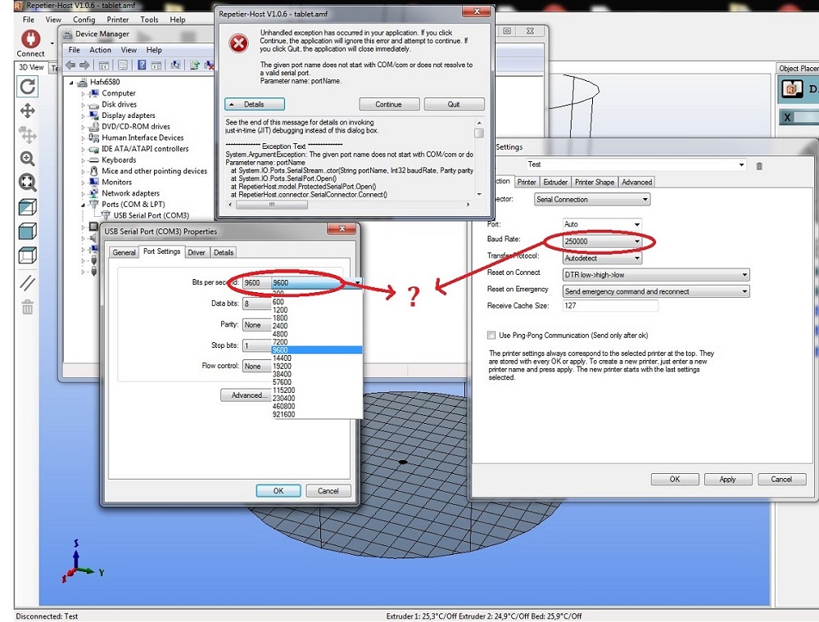
Task: Click Quit in exception dialog
Action: coord(454,105)
